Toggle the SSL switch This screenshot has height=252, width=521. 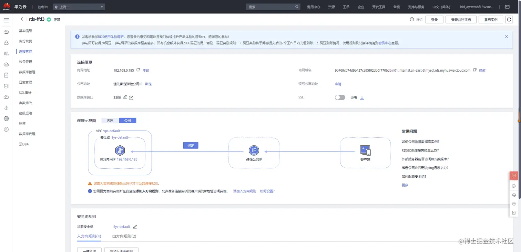340,97
